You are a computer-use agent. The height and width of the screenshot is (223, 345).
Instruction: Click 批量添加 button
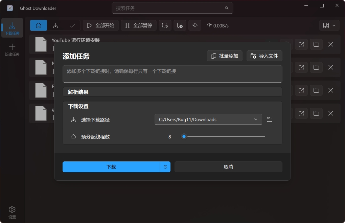(225, 56)
